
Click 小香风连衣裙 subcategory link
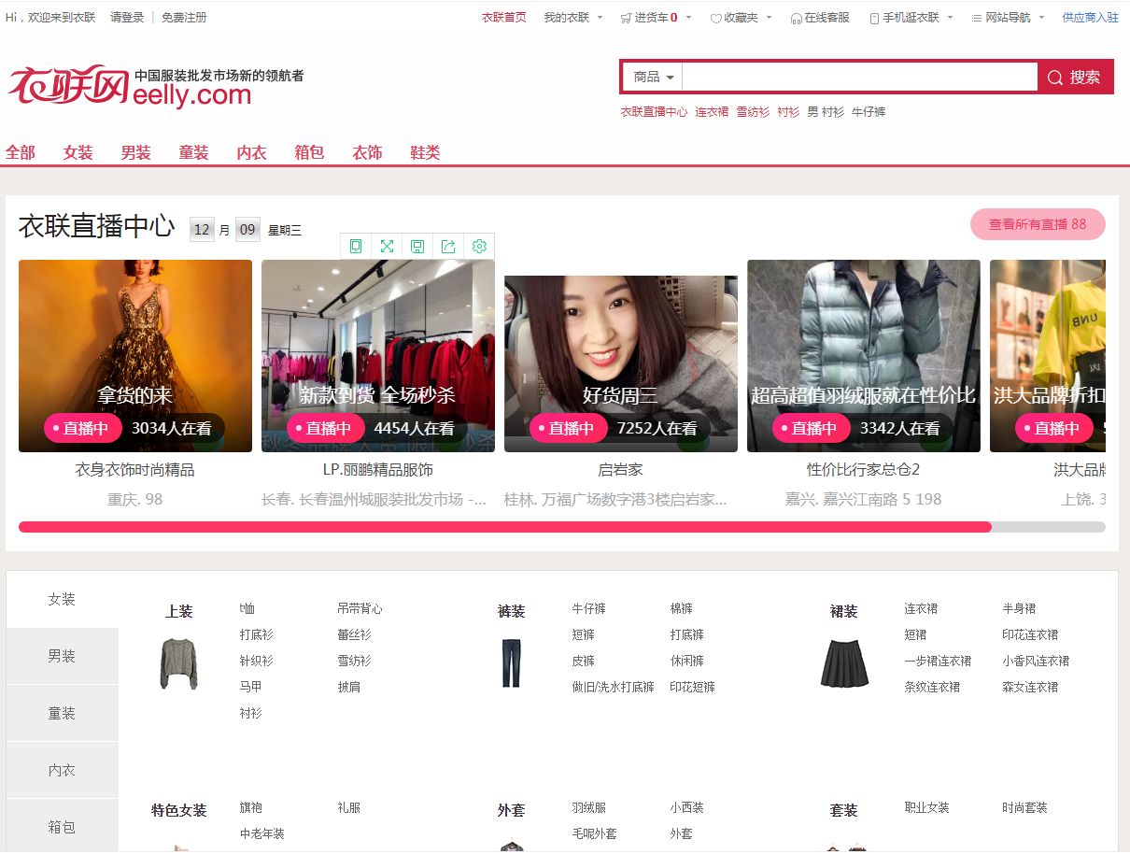pyautogui.click(x=1036, y=662)
